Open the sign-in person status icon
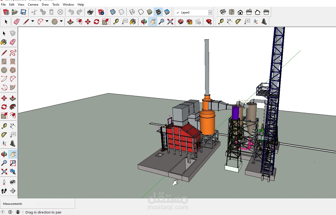336x215 pixels. pyautogui.click(x=18, y=212)
